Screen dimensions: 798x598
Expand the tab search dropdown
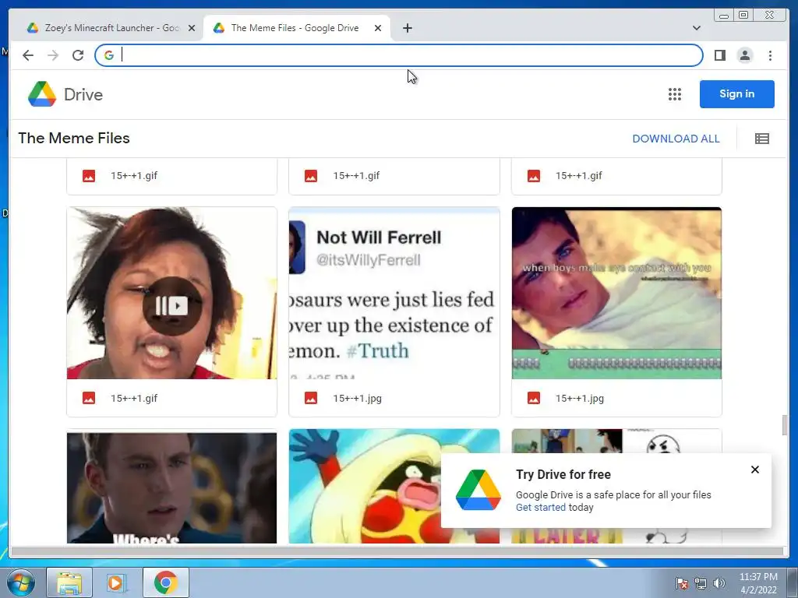coord(697,28)
